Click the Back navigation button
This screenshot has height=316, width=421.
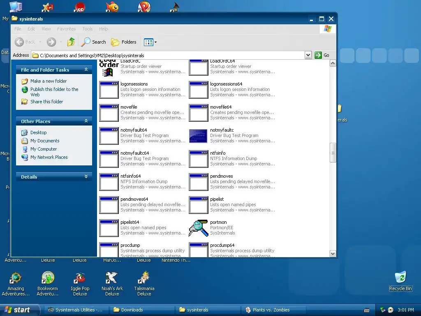click(x=25, y=42)
